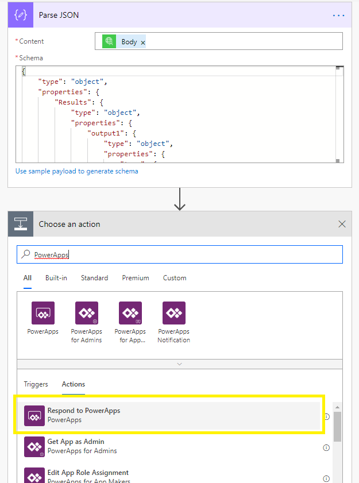
Task: Select the PowerApps for App Makers connector
Action: coord(130,313)
